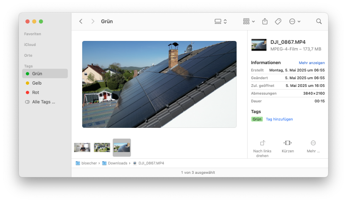347x202 pixels.
Task: Click the green Grün tag badge
Action: tap(257, 119)
